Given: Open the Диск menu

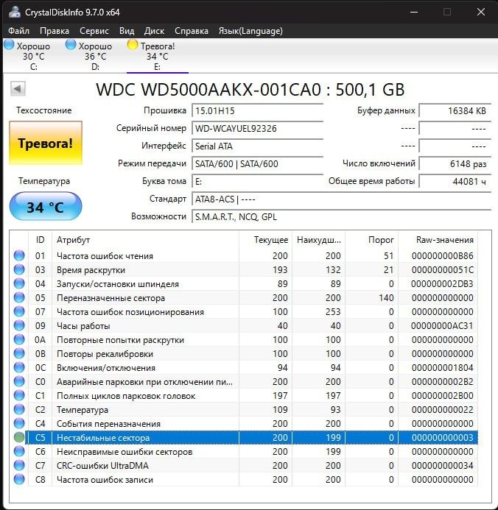Looking at the screenshot, I should tap(154, 31).
